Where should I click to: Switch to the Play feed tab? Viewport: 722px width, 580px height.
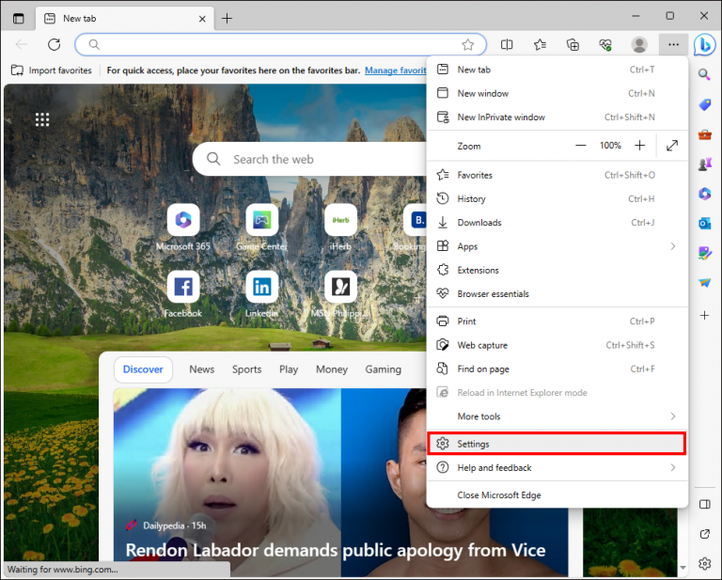[289, 369]
